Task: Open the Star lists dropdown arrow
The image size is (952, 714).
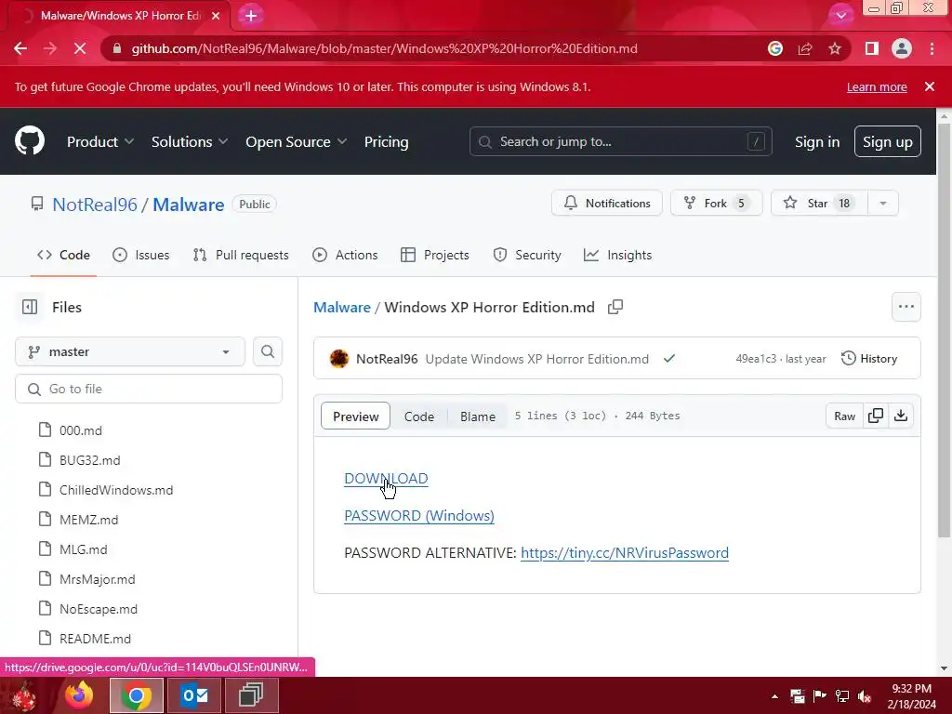Action: coord(883,203)
